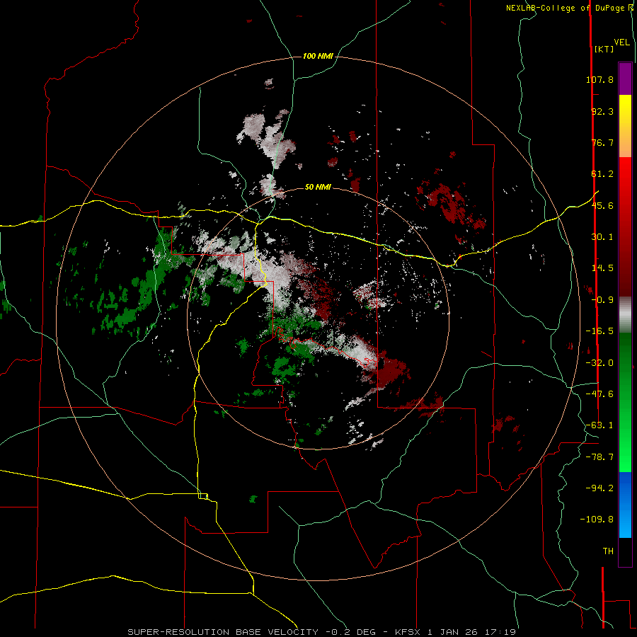Click the TH legend label
The width and height of the screenshot is (637, 637).
click(608, 551)
